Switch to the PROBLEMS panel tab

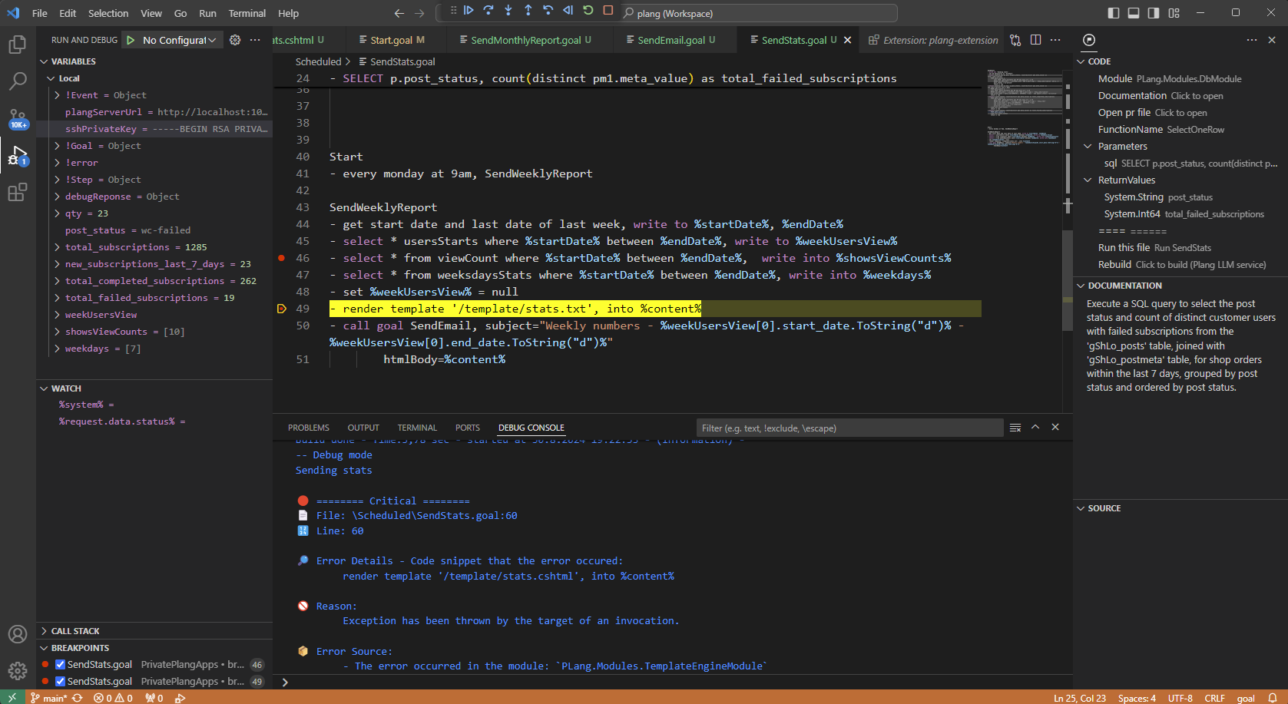coord(308,428)
